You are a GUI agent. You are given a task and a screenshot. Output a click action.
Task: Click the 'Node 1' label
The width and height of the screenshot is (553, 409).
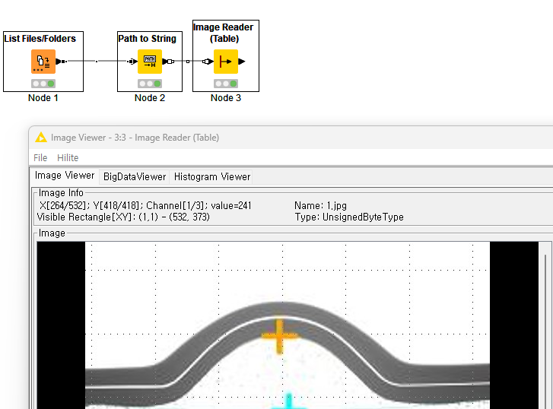pos(43,98)
